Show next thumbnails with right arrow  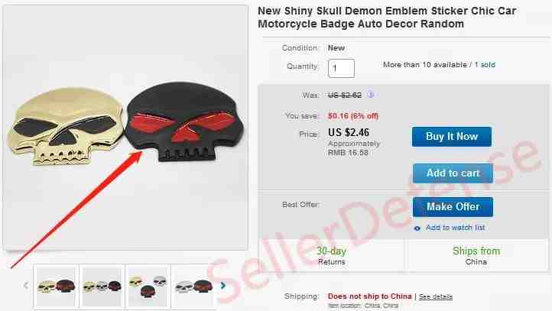222,285
